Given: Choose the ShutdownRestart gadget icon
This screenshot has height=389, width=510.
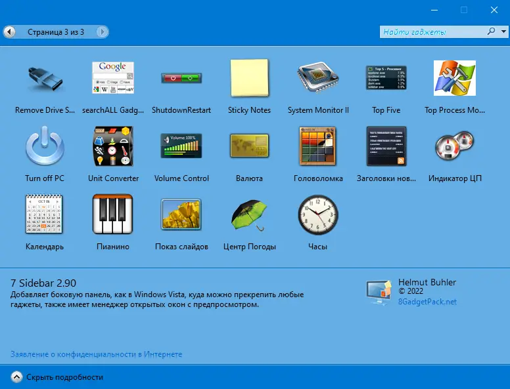Looking at the screenshot, I should (181, 78).
